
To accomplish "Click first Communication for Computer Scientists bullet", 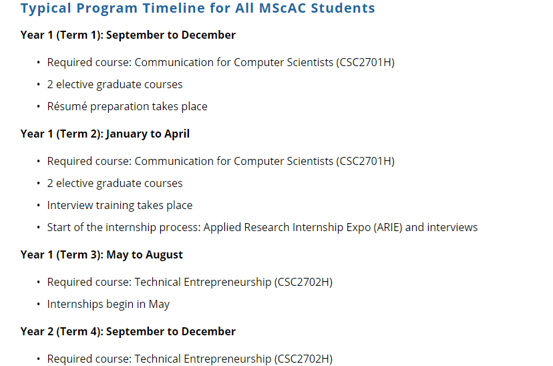I will pos(221,62).
